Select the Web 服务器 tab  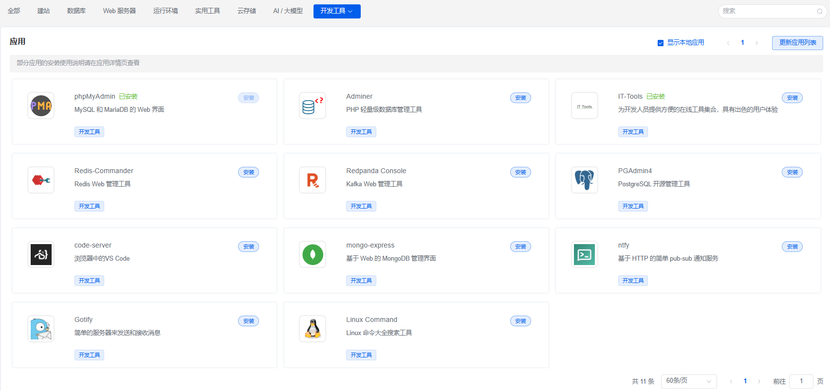(119, 11)
